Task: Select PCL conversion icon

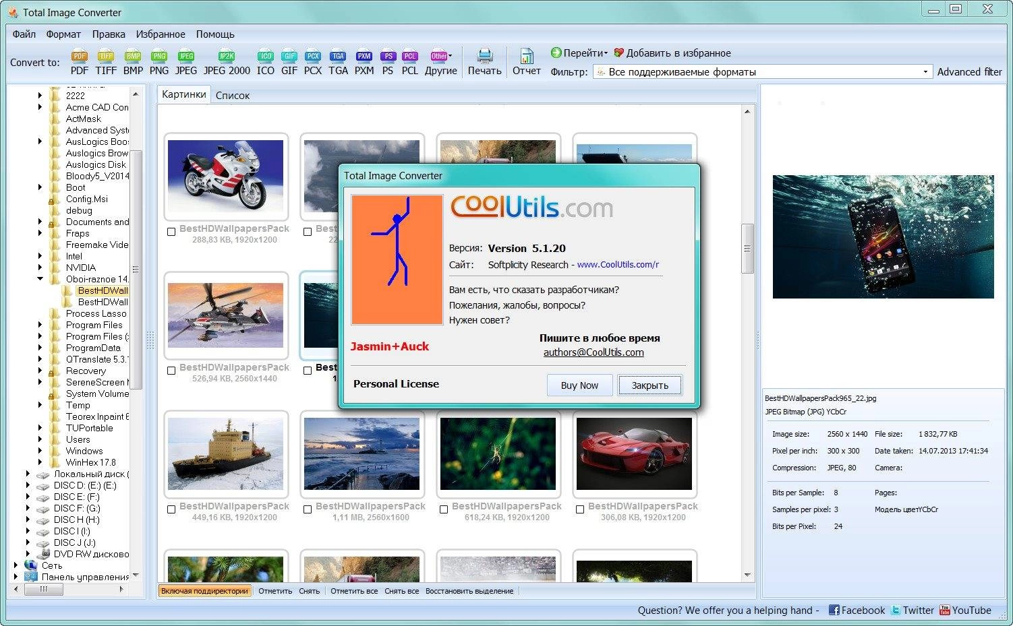Action: pos(410,61)
